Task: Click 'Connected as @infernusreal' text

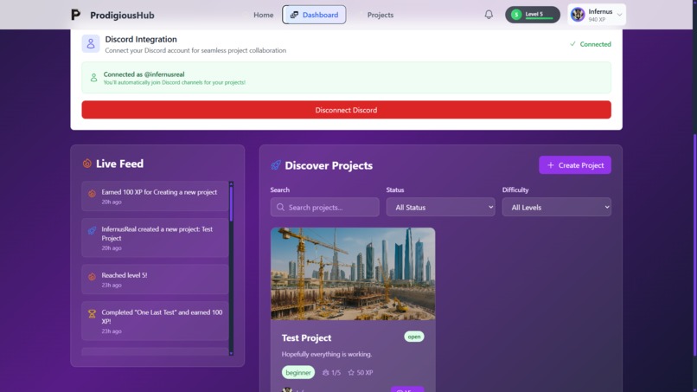Action: [144, 74]
